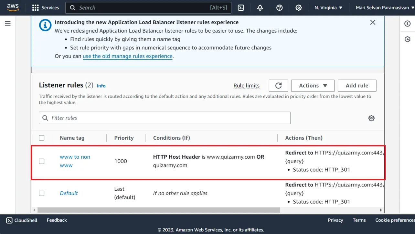Click the Name tag column header
Screen dimensions: 415x234
tap(72, 138)
